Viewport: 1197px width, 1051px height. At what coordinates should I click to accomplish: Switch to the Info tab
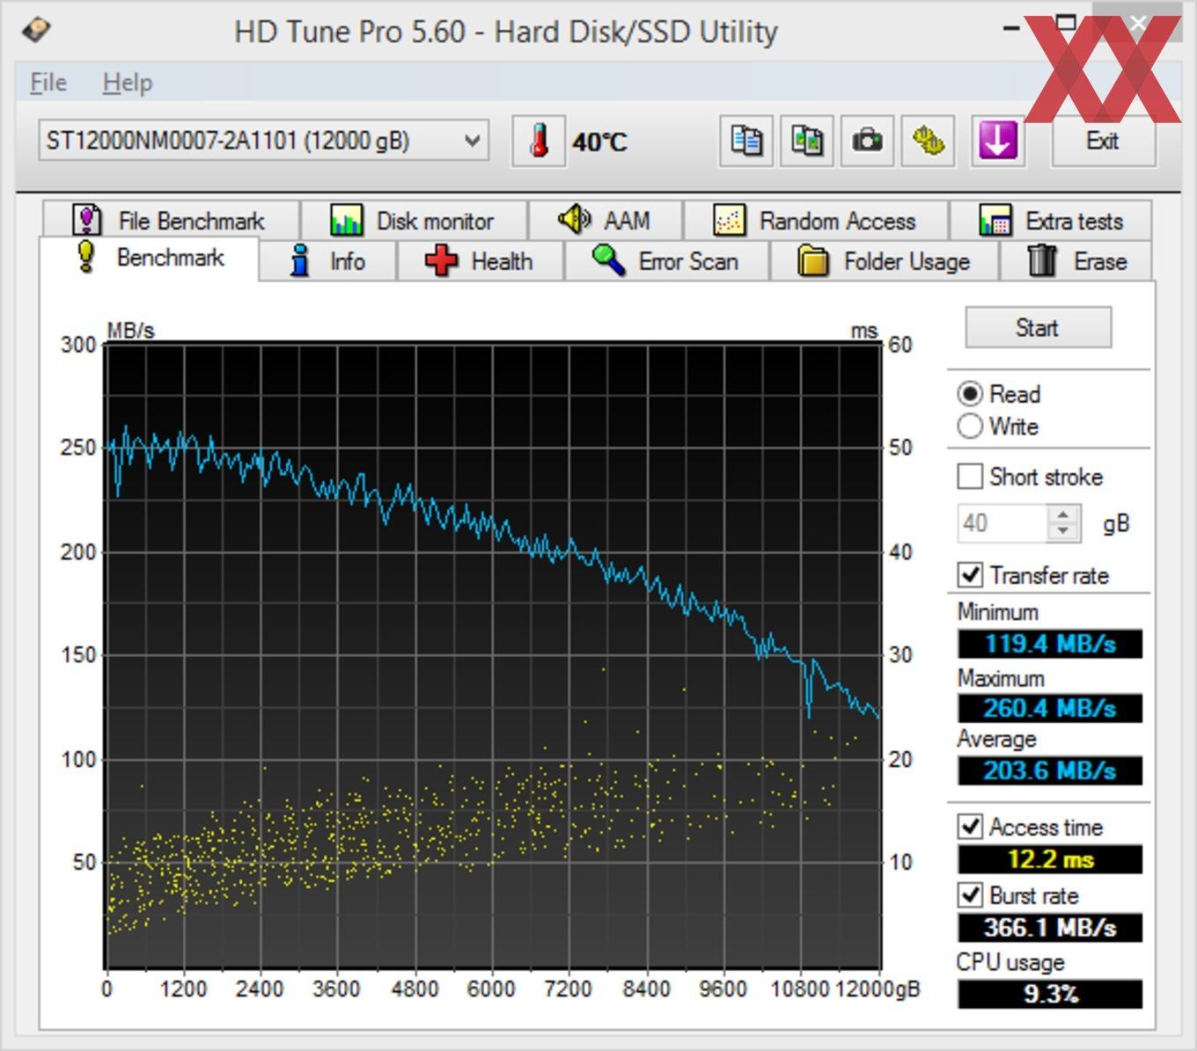[327, 261]
